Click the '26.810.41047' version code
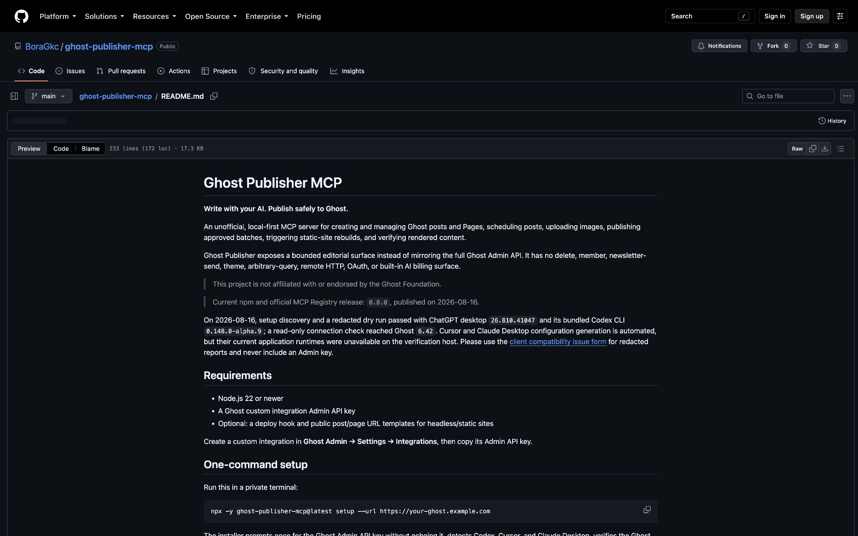 coord(513,320)
